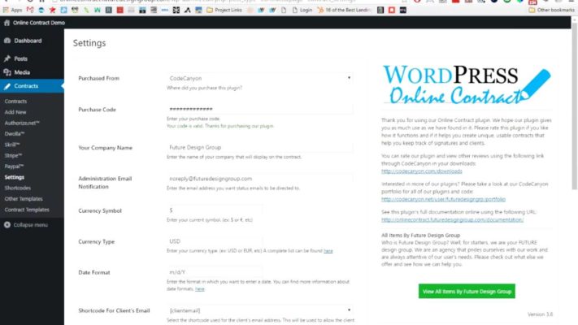Image resolution: width=578 pixels, height=325 pixels.
Task: Open the online documentation URL link
Action: tap(452, 220)
